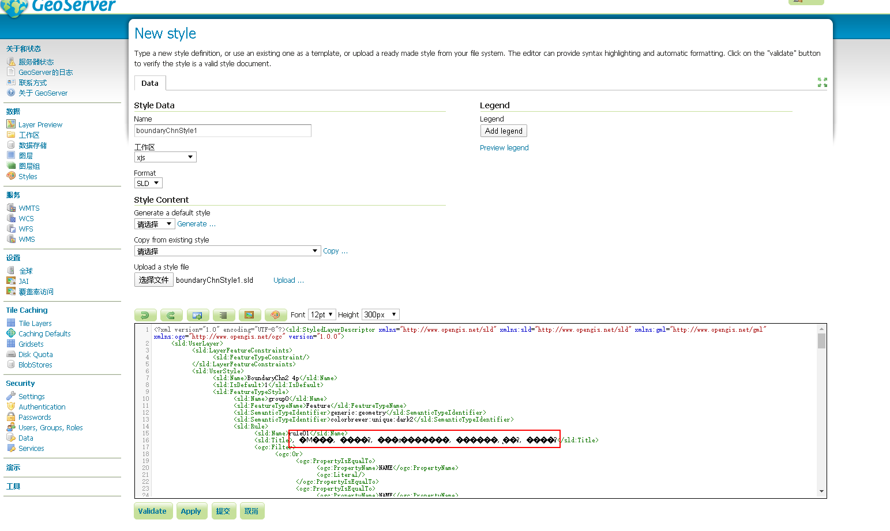
Task: Open the editor Height dropdown
Action: [x=381, y=314]
